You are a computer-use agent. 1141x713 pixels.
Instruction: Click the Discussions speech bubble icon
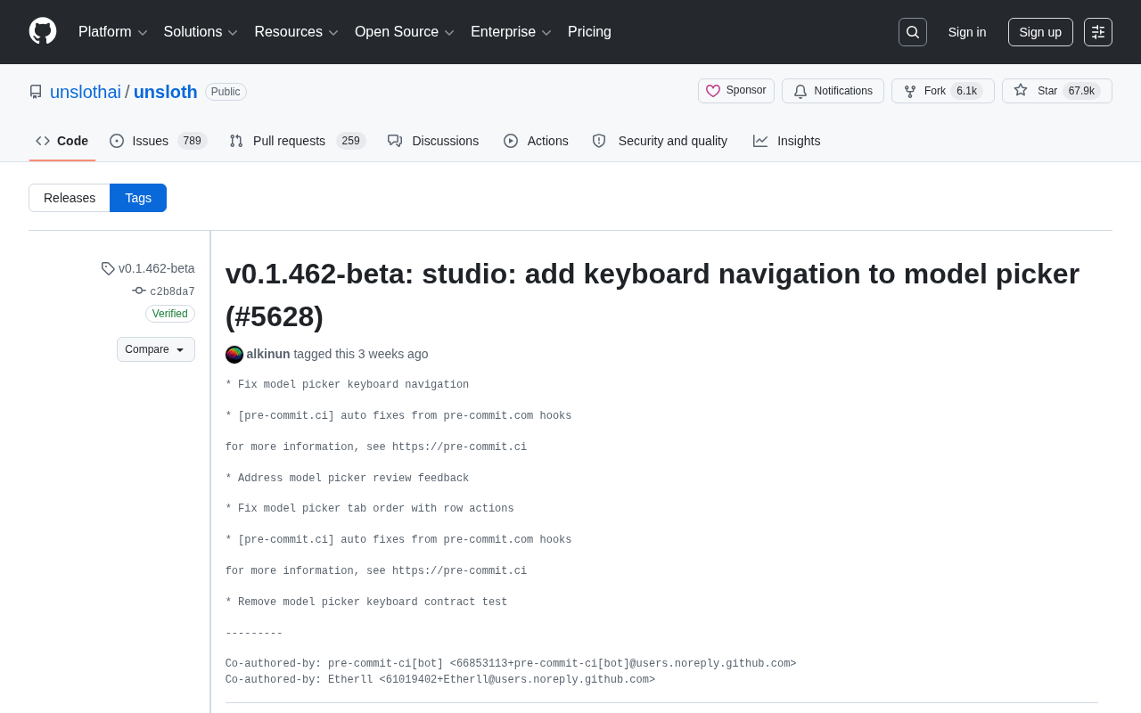[x=395, y=141]
